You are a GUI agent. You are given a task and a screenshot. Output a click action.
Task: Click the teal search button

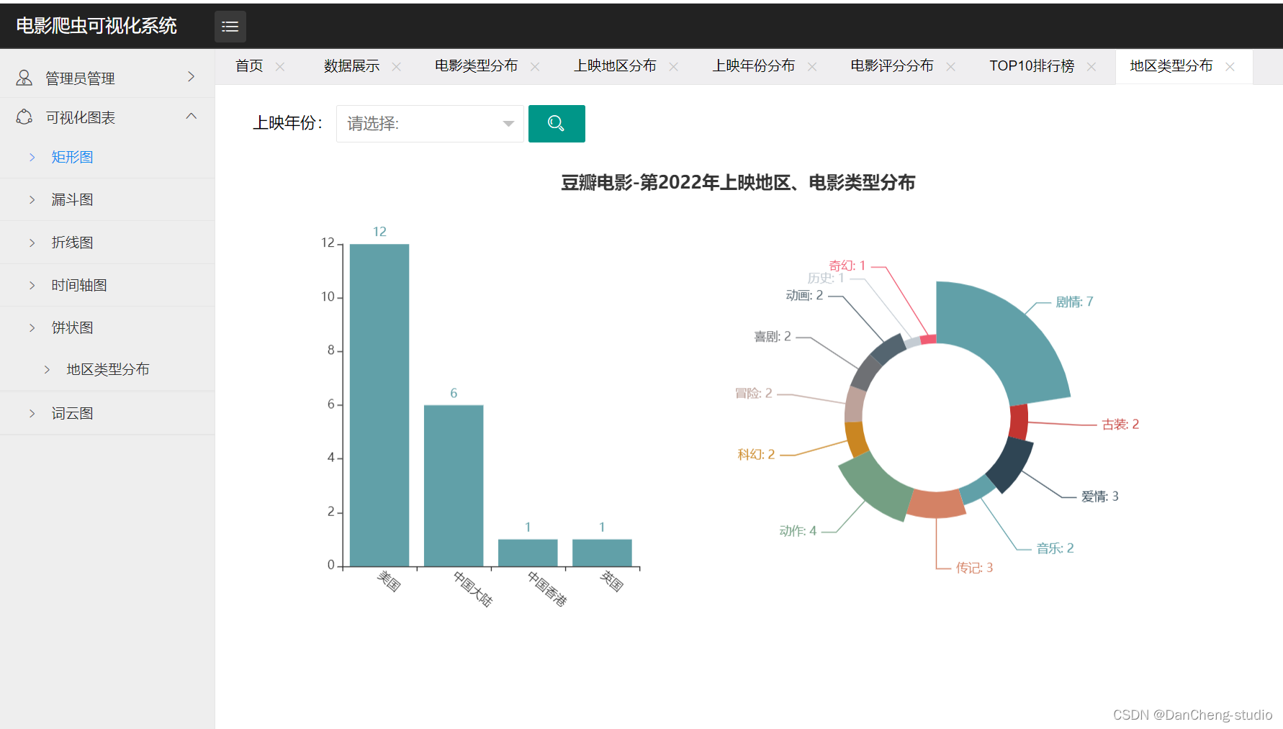[x=557, y=124]
